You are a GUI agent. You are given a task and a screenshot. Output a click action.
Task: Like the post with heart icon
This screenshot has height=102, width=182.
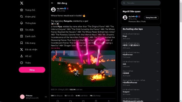coord(83,101)
